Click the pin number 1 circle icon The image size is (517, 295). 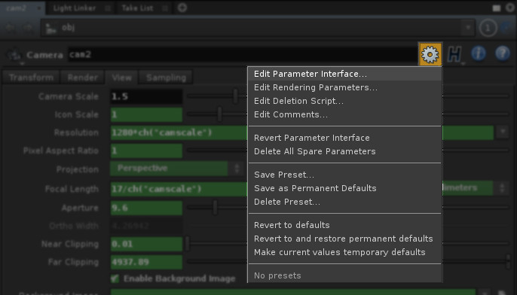(488, 28)
